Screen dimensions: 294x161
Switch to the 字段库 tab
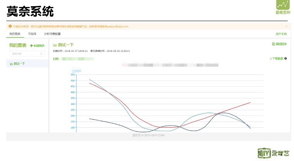click(x=32, y=34)
